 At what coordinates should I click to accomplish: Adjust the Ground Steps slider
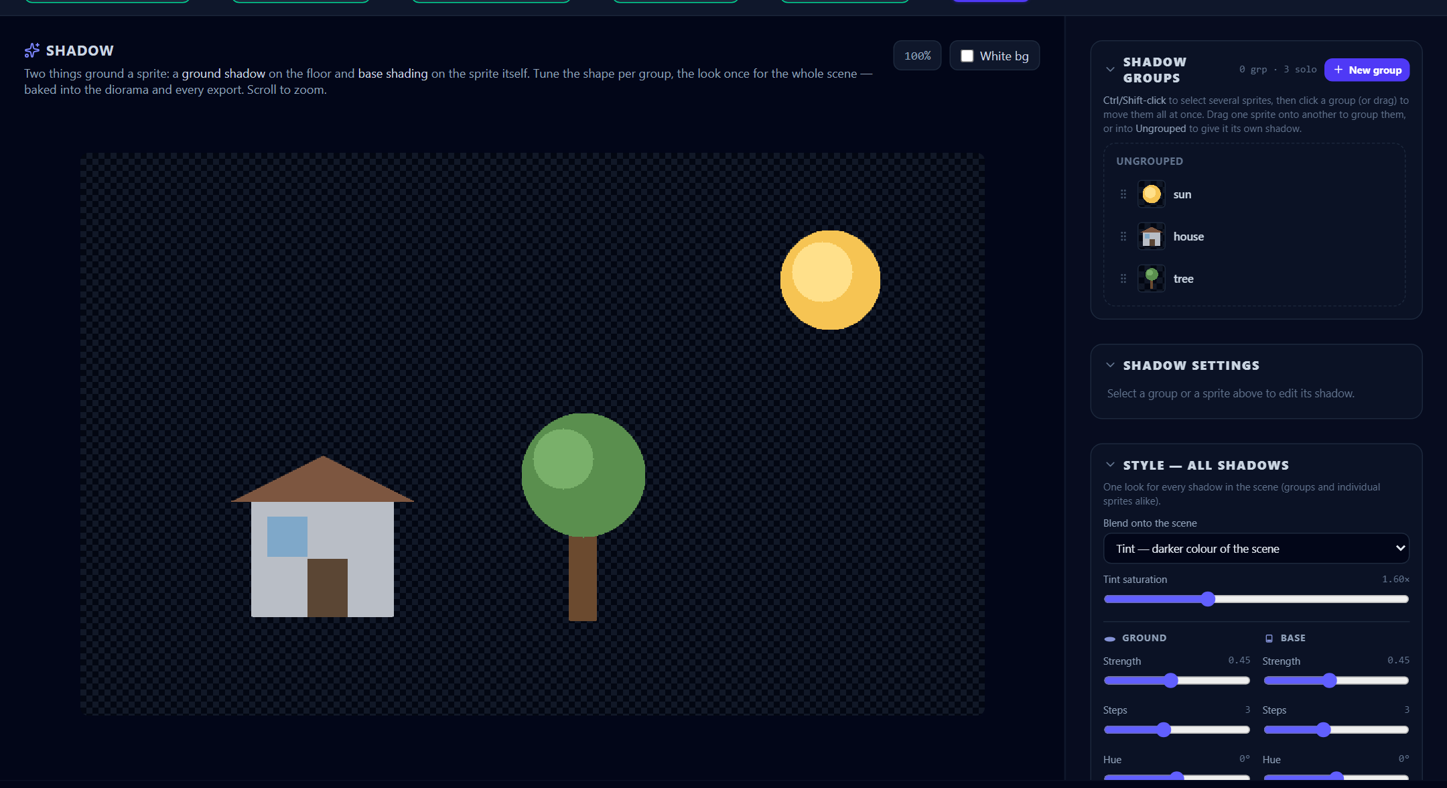pyautogui.click(x=1176, y=730)
